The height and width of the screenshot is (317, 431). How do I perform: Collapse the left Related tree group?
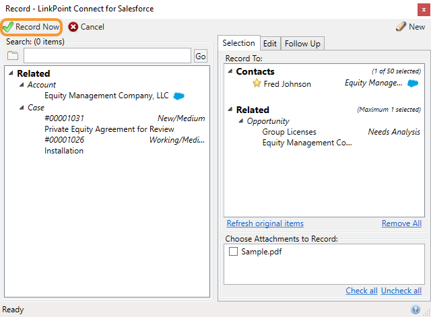(x=11, y=73)
